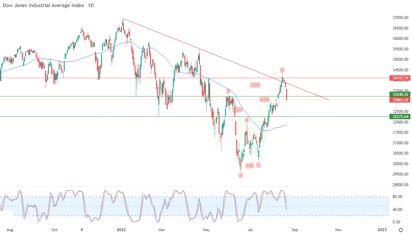Viewport: 412px width, 234px height.
Task: Click 35000.00 on the price axis
Action: (x=400, y=59)
